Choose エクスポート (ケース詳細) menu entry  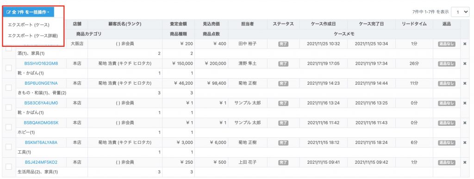33,36
